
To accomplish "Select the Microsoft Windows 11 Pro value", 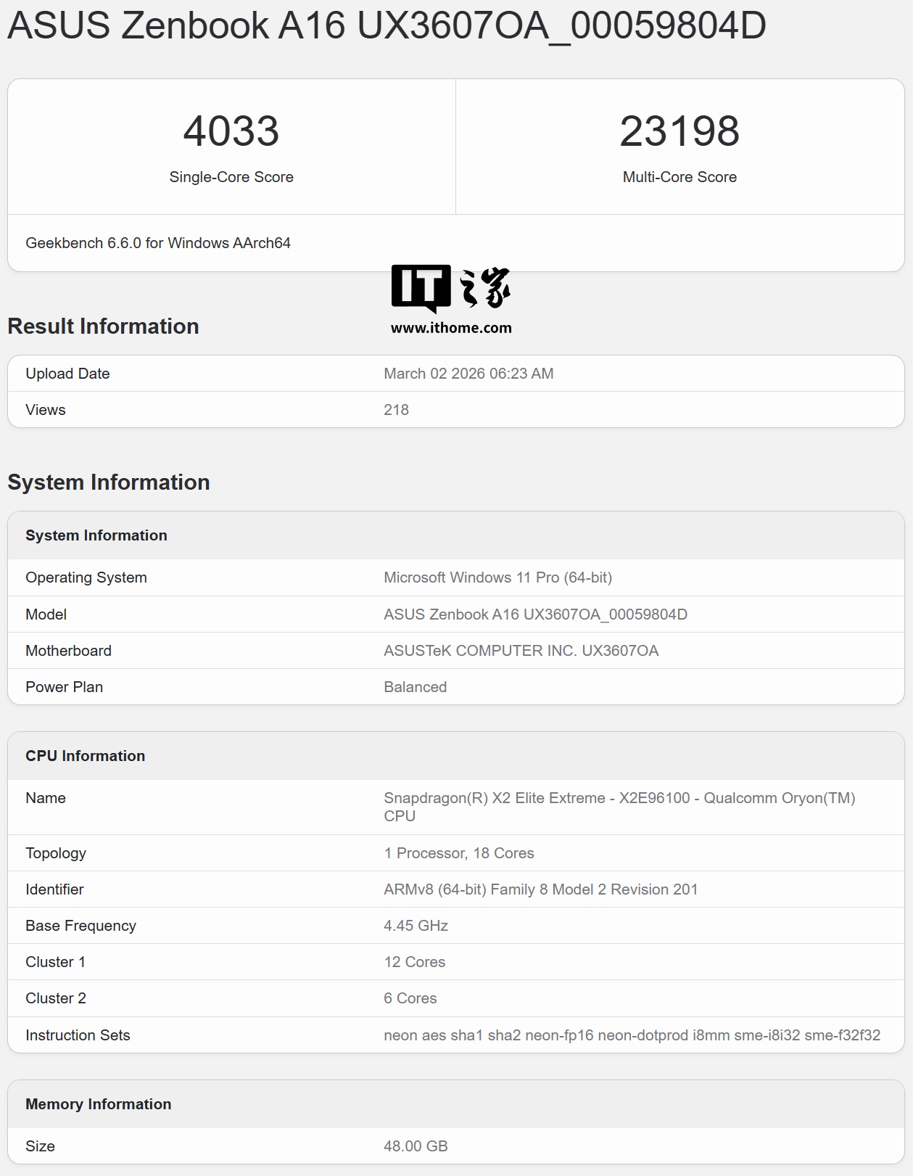I will (497, 577).
